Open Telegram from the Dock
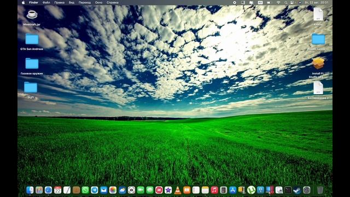 click(x=95, y=190)
